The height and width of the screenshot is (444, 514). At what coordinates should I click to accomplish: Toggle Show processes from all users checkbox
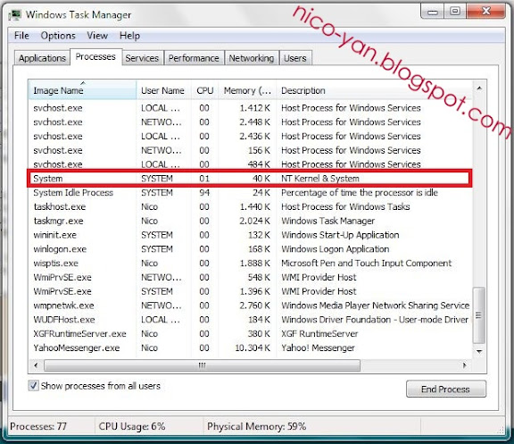point(33,385)
